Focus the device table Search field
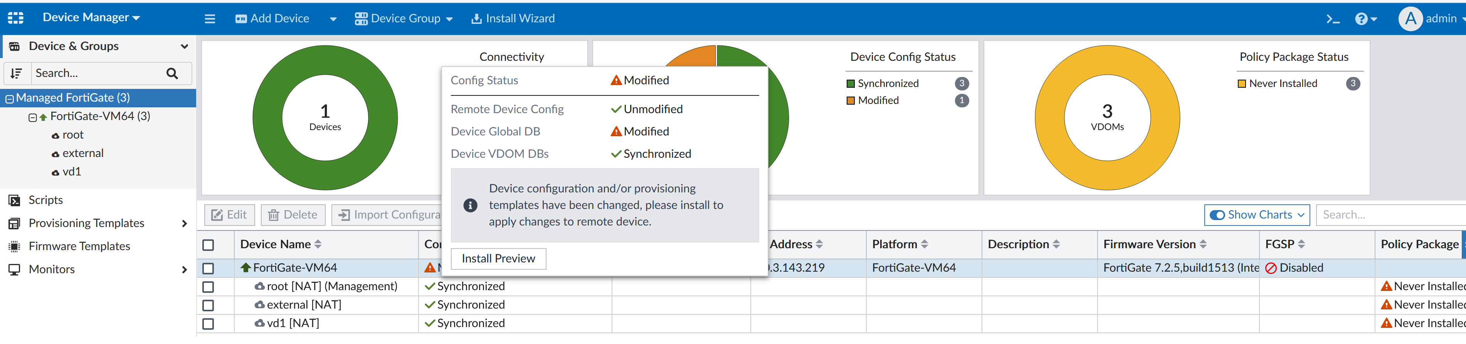This screenshot has width=1466, height=344. [1389, 215]
